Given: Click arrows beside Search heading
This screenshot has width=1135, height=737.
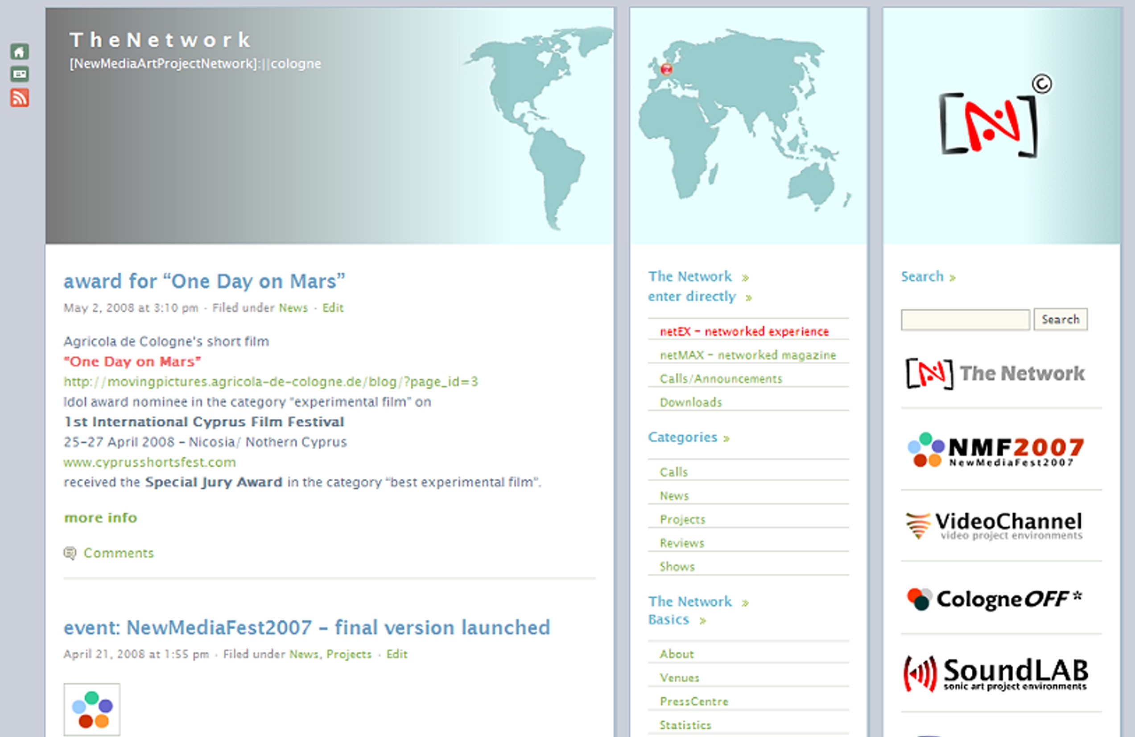Looking at the screenshot, I should (952, 278).
